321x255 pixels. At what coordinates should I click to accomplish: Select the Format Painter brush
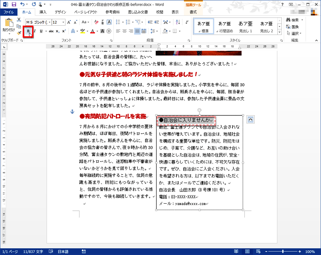(x=19, y=32)
